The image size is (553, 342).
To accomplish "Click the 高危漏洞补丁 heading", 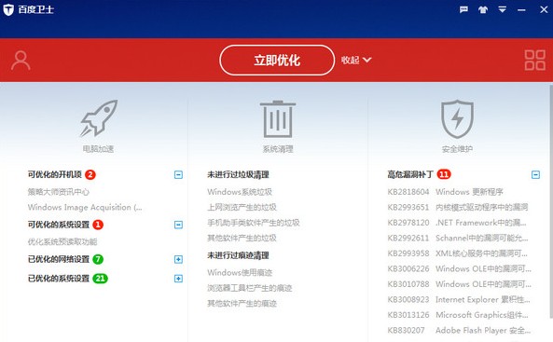I will click(x=410, y=174).
